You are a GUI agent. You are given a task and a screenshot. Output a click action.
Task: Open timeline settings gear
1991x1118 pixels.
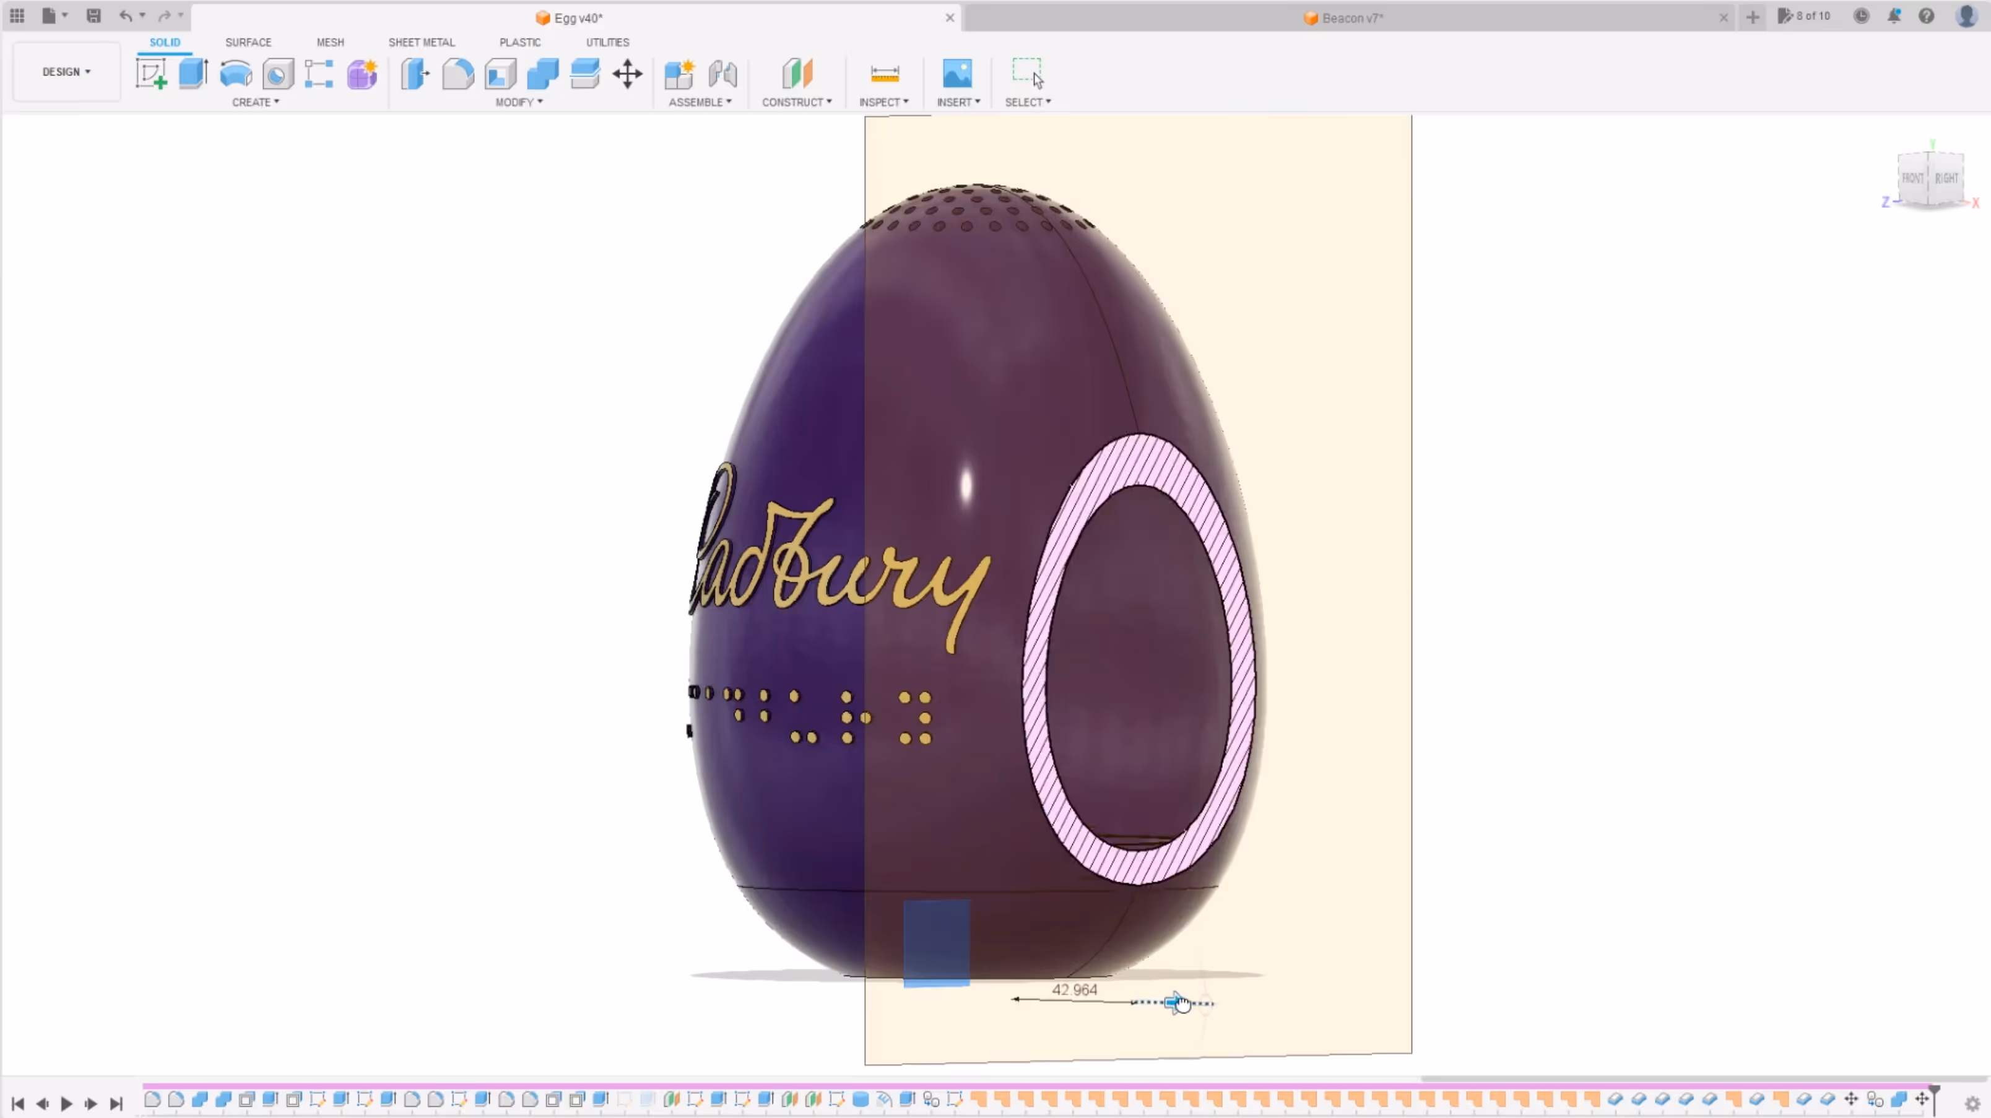click(1972, 1104)
